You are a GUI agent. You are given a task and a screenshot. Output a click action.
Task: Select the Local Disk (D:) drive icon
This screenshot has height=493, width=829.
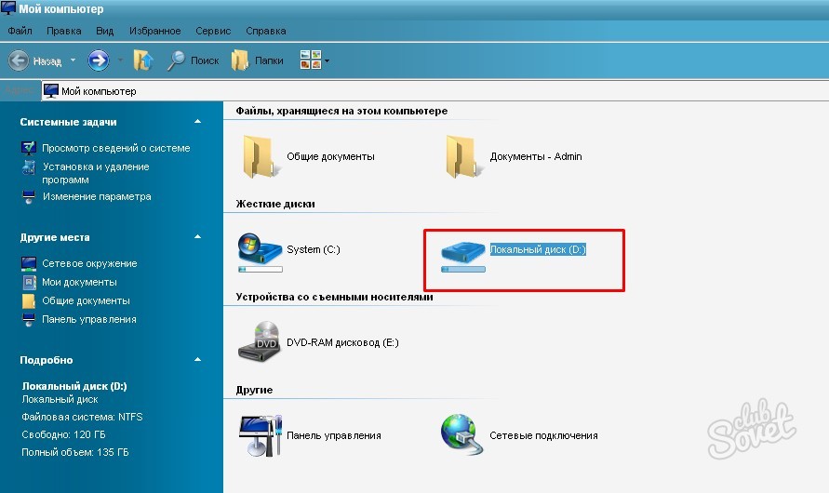coord(462,252)
